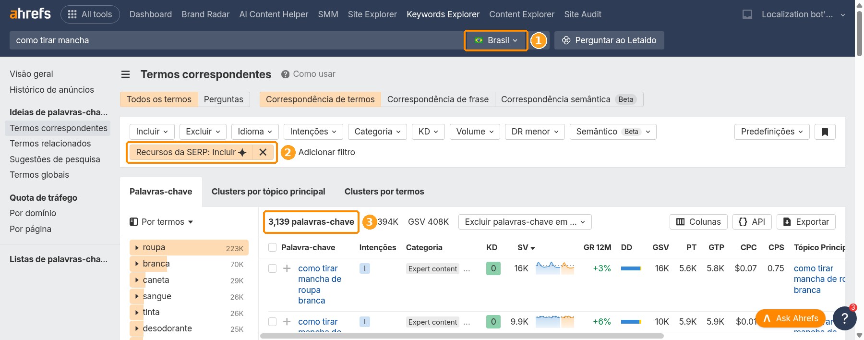
Task: Switch to Clusters por termos tab
Action: [384, 192]
